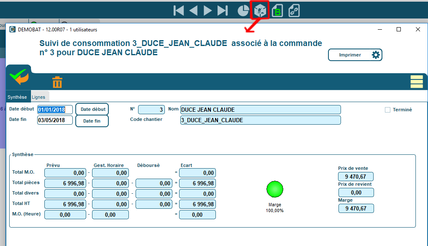Click the previous record arrow
The height and width of the screenshot is (246, 428).
tap(193, 11)
